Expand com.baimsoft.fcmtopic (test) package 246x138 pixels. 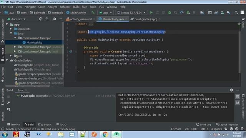pyautogui.click(x=15, y=51)
